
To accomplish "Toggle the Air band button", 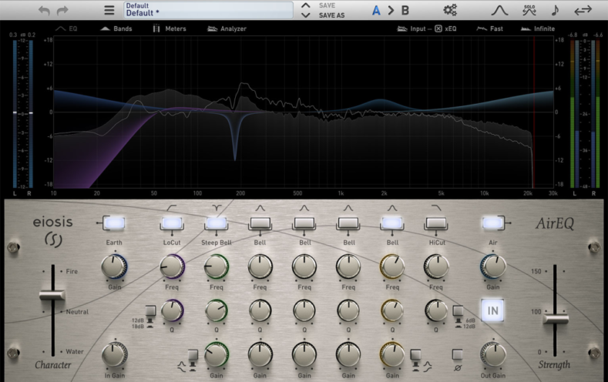I will tap(492, 223).
